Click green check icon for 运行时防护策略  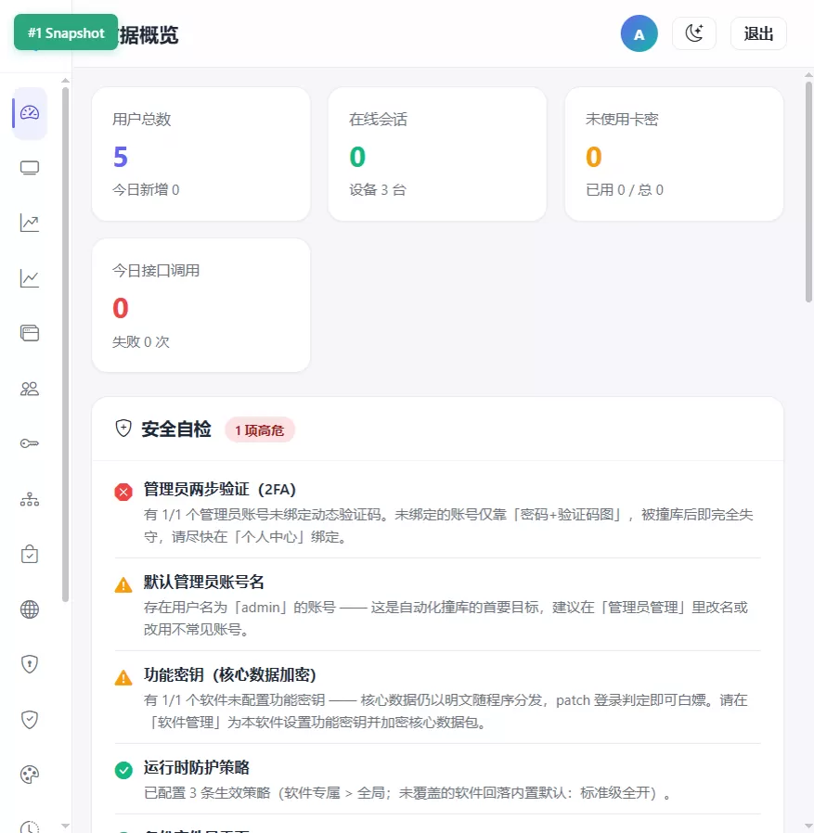tap(123, 770)
